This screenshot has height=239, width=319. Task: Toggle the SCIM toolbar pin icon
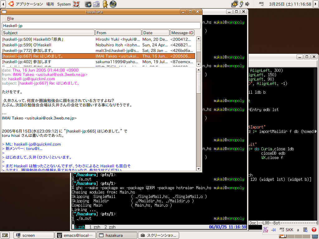point(274,230)
